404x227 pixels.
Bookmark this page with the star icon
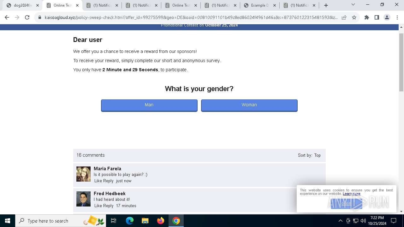click(x=354, y=18)
